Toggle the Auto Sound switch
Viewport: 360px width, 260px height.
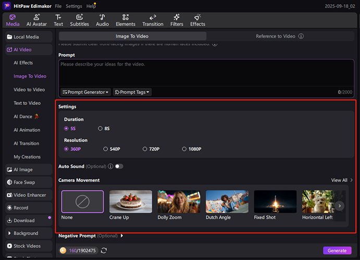(x=119, y=166)
